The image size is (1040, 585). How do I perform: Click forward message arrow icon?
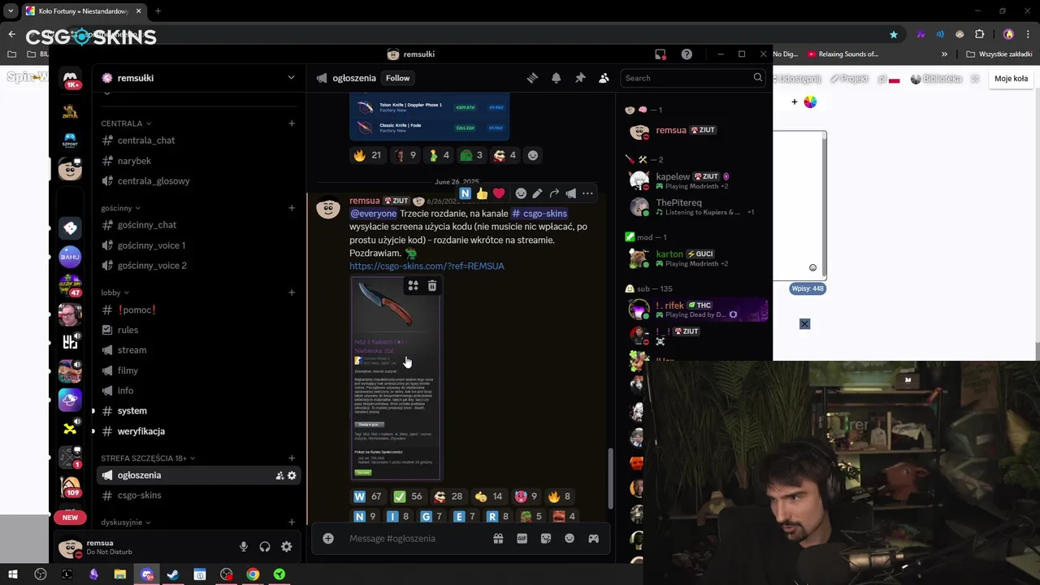click(x=554, y=193)
